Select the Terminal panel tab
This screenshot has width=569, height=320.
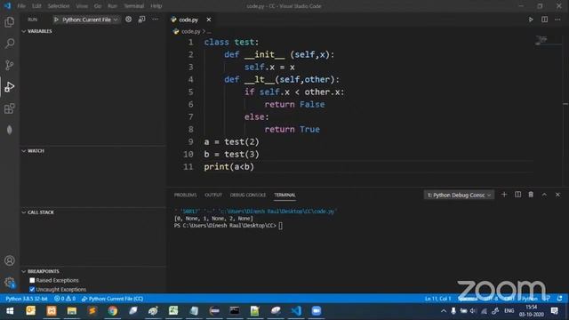(284, 196)
